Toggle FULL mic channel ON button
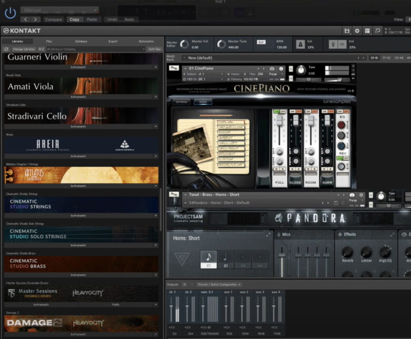Viewport: 411px width, 339px height. click(x=277, y=111)
